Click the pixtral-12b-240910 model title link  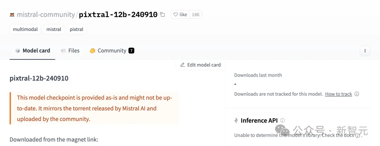118,15
